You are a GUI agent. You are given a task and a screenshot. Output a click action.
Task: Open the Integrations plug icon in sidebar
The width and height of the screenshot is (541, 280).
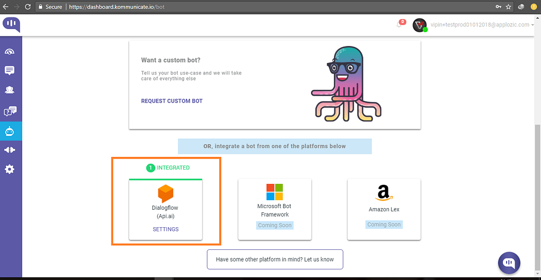point(10,150)
